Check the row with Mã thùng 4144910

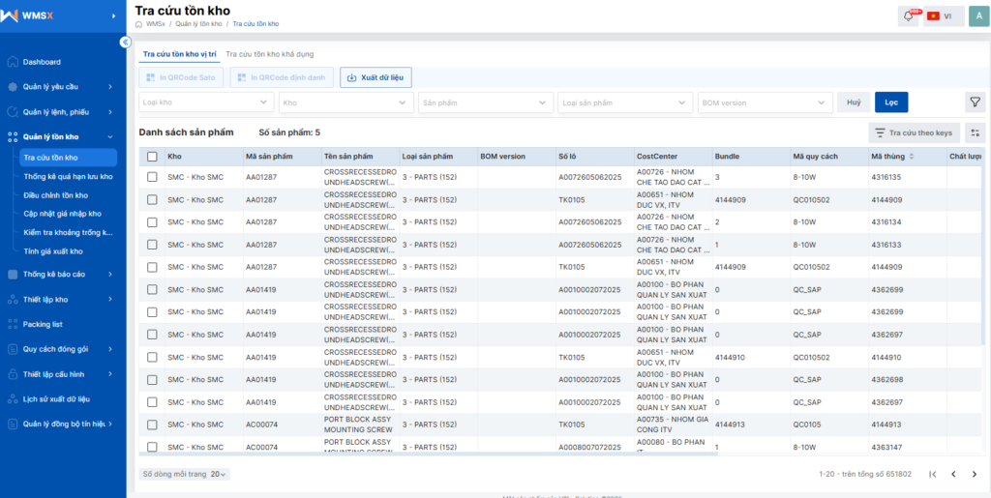pos(152,357)
